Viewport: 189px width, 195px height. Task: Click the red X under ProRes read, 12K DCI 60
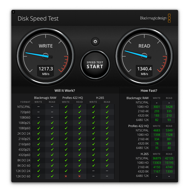pos(79,176)
